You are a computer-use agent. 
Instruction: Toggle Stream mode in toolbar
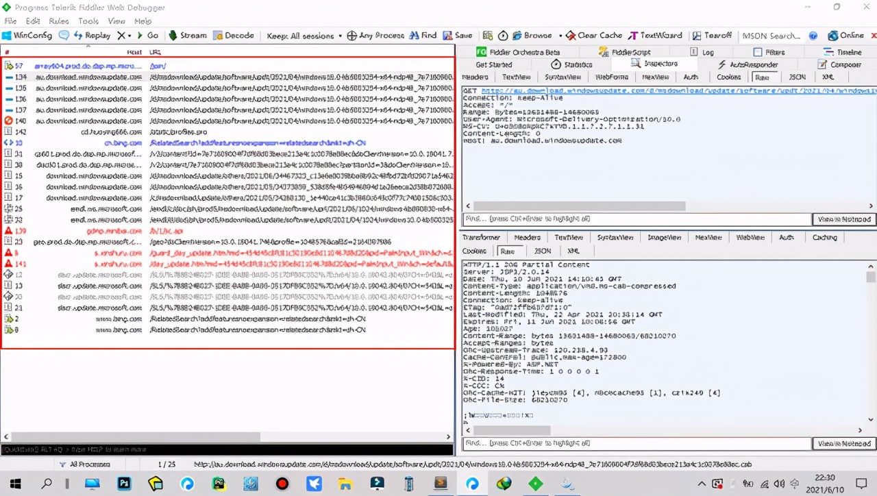tap(187, 36)
